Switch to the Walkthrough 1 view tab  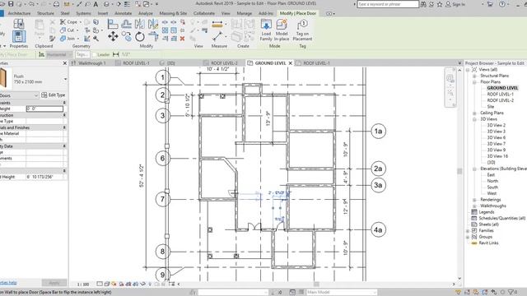pos(91,63)
